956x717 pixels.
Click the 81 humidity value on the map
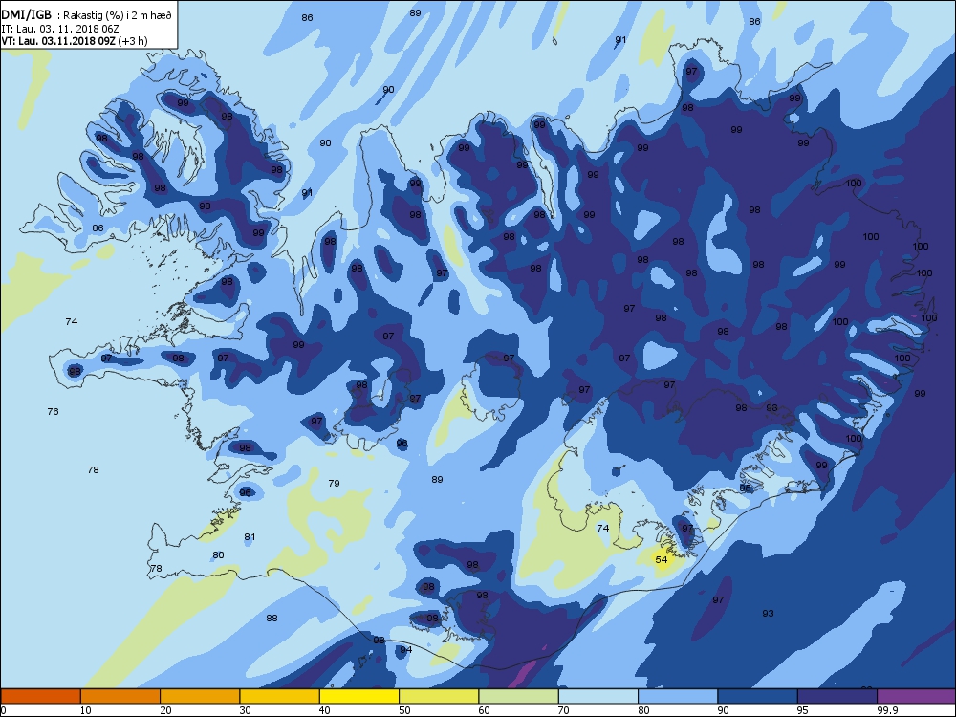pos(250,536)
